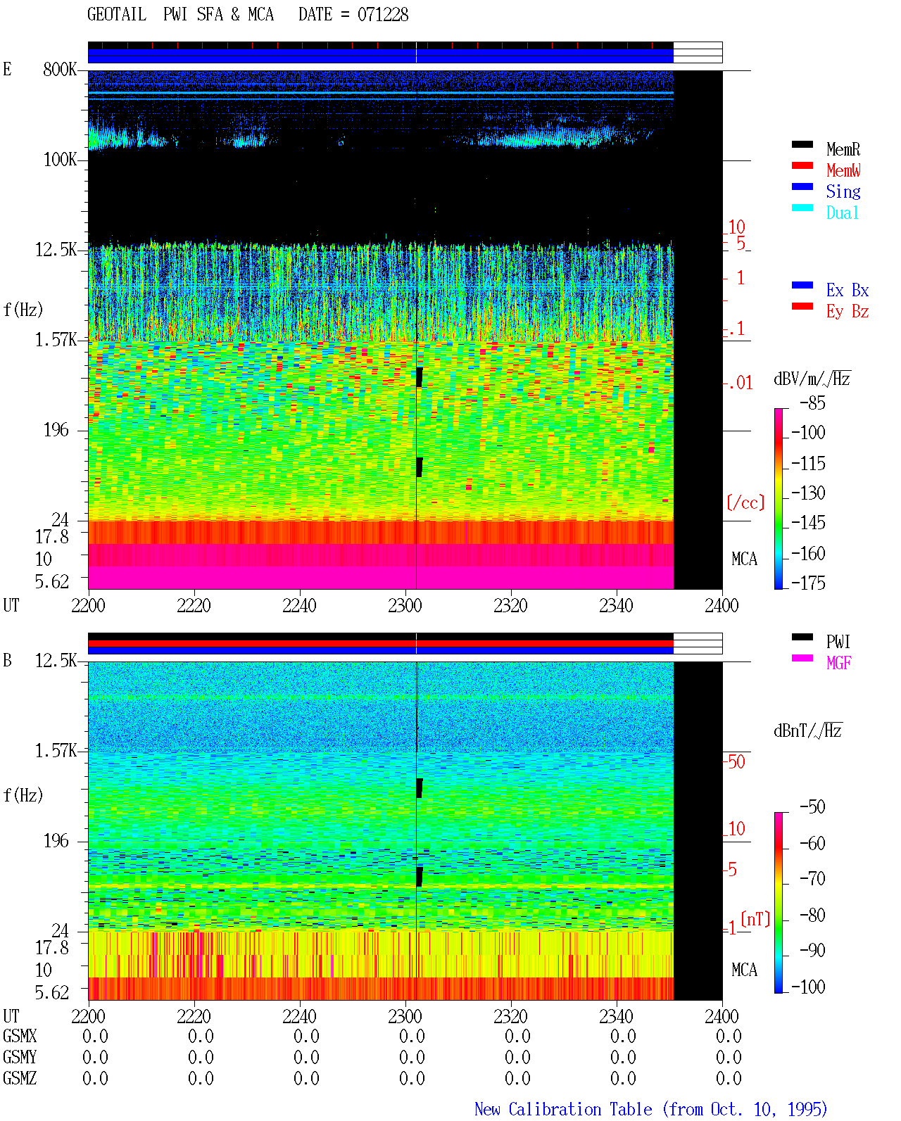Click the red -50 scale value on B panel
Image resolution: width=901 pixels, height=1121 pixels.
click(x=735, y=761)
